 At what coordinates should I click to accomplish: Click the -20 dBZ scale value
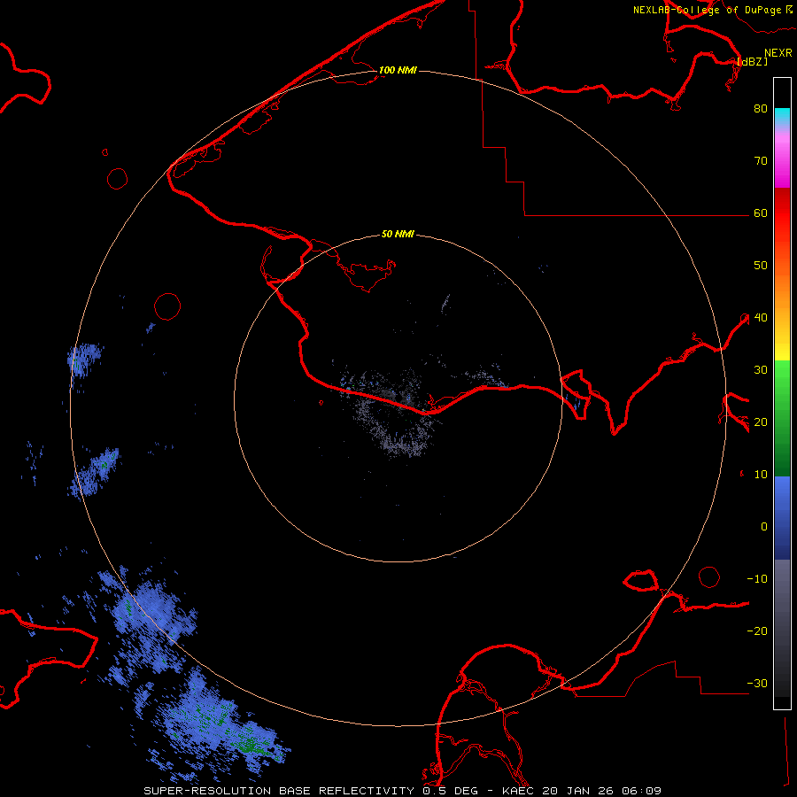pos(757,631)
